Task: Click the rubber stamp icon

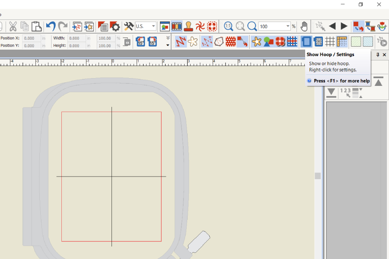Action: click(x=188, y=26)
